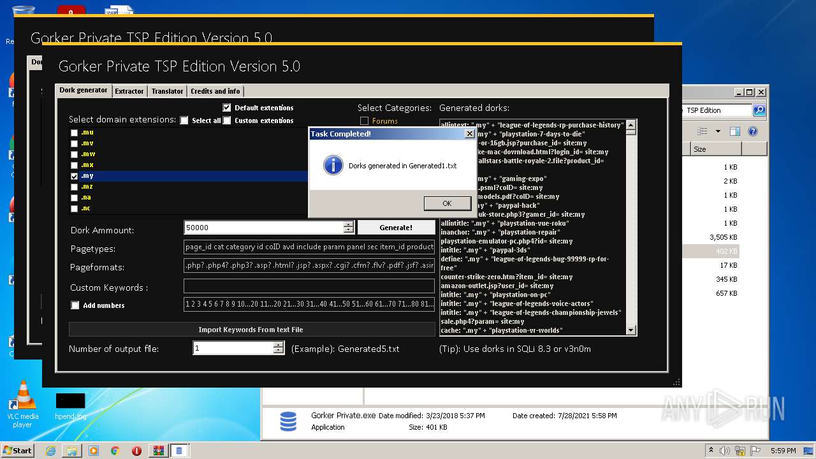Screen dimensions: 816x459
Task: Decrease Dork Ammount with down arrow
Action: click(x=348, y=231)
